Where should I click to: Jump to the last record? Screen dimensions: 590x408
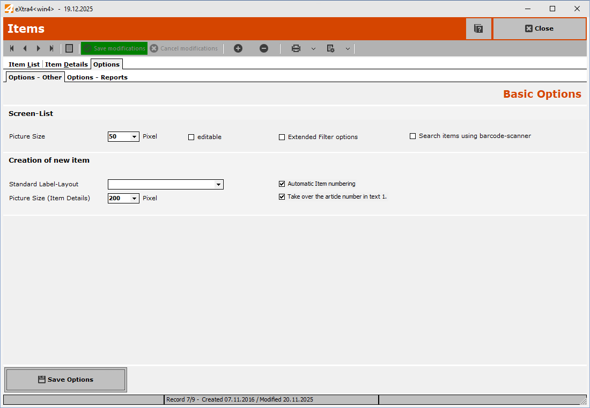(x=51, y=48)
